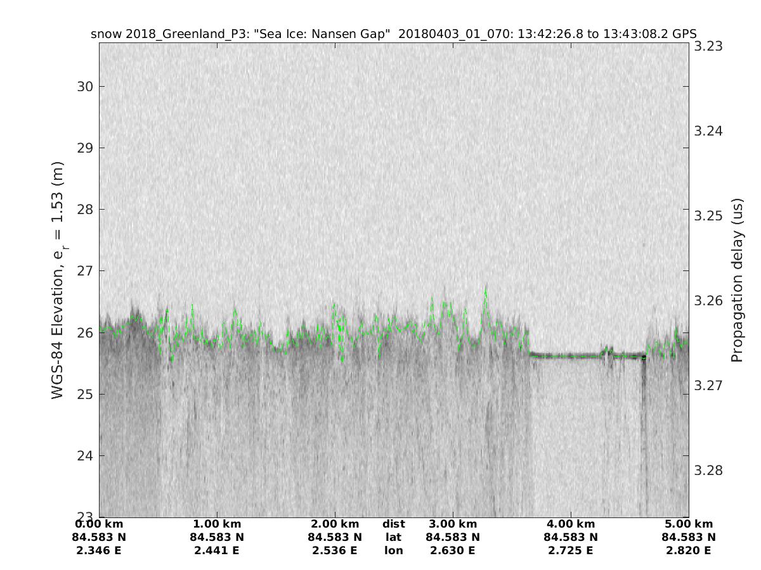Image resolution: width=761 pixels, height=570 pixels.
Task: Click the "5.00 km" x-axis label
Action: click(689, 524)
